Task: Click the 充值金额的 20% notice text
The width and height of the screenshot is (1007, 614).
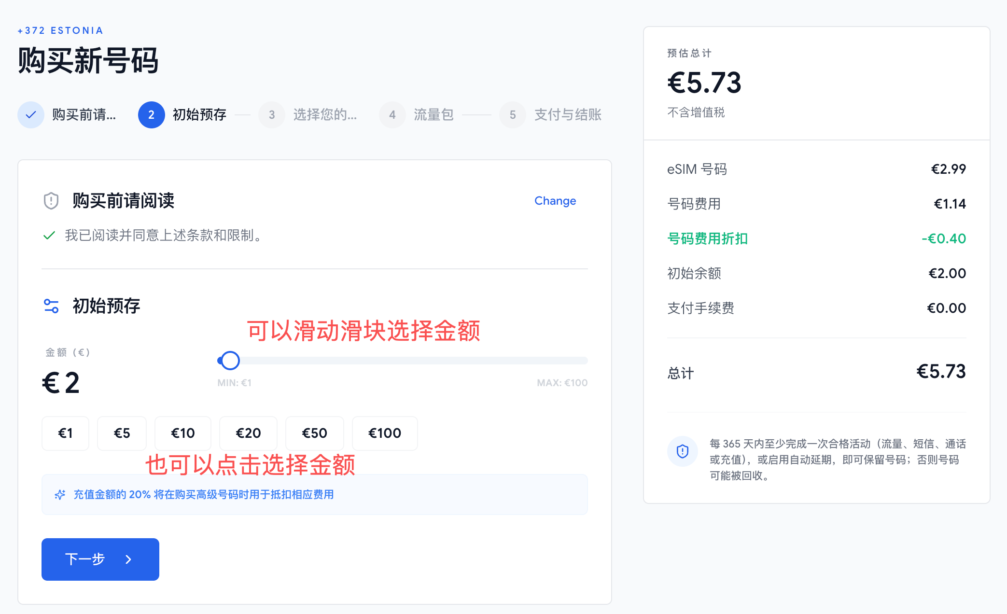Action: [204, 495]
